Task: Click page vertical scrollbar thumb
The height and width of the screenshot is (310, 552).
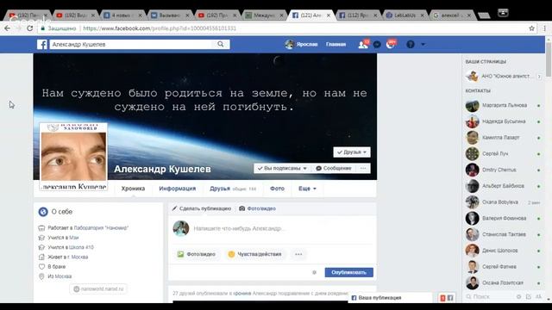Action: point(549,59)
